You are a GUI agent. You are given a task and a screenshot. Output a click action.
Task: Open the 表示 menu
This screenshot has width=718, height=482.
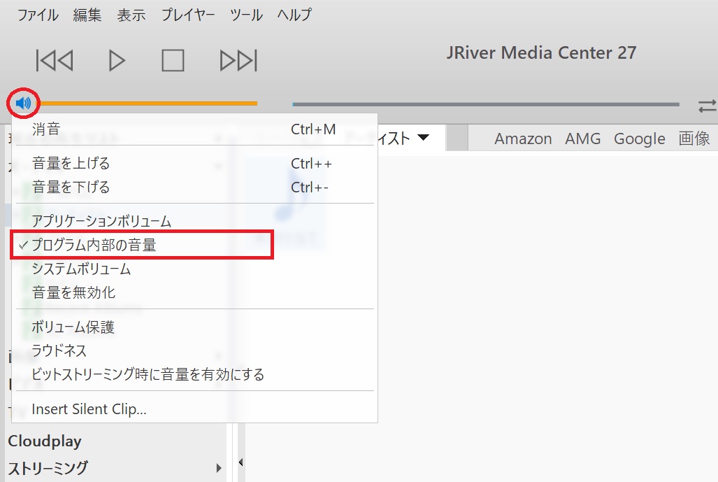[131, 15]
